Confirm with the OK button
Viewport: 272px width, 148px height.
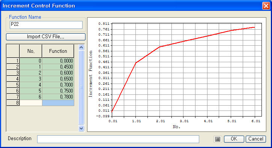coord(234,139)
